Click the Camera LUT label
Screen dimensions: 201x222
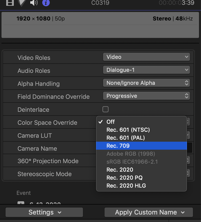pyautogui.click(x=35, y=136)
